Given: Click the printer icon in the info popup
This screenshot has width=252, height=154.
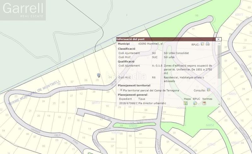Looking at the screenshot, I should coord(208,44).
